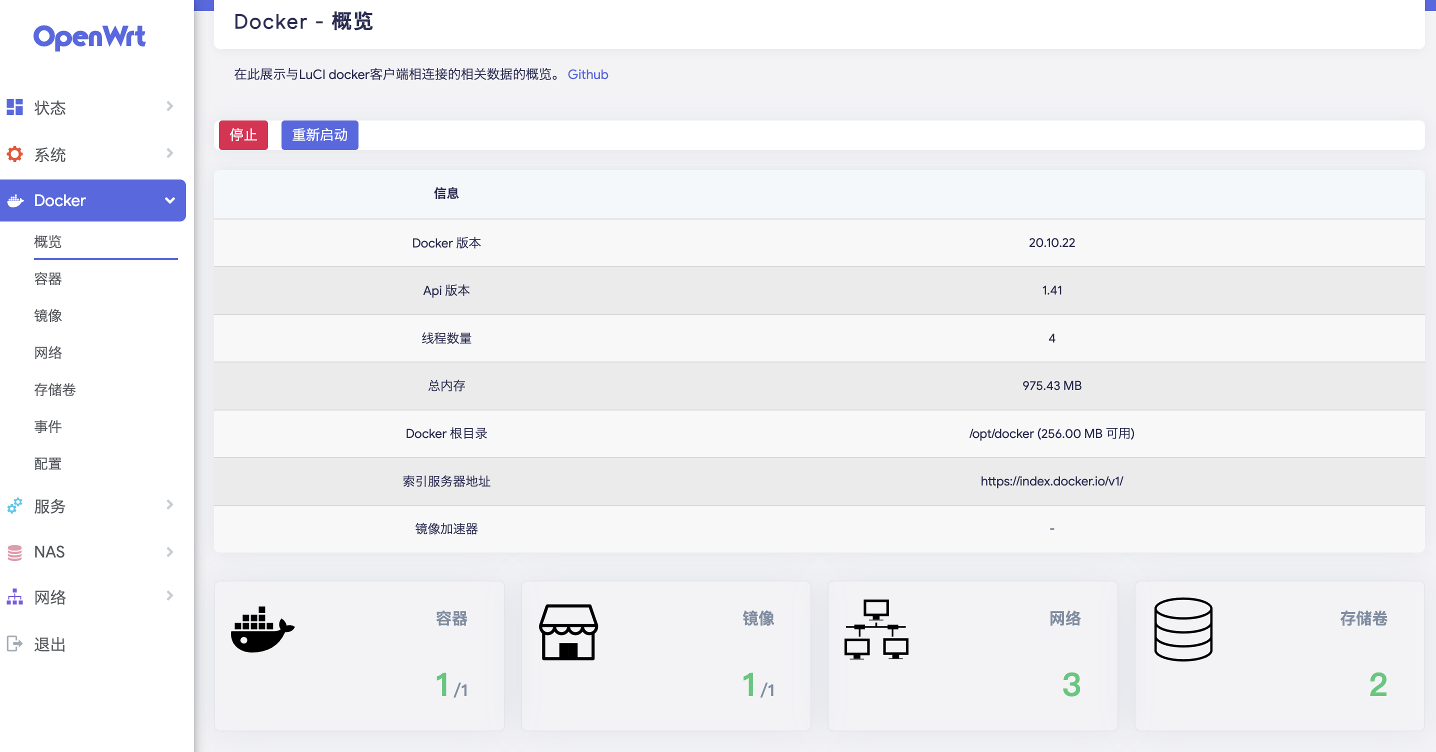1436x752 pixels.
Task: Select the 存储卷 submenu item
Action: (x=54, y=389)
